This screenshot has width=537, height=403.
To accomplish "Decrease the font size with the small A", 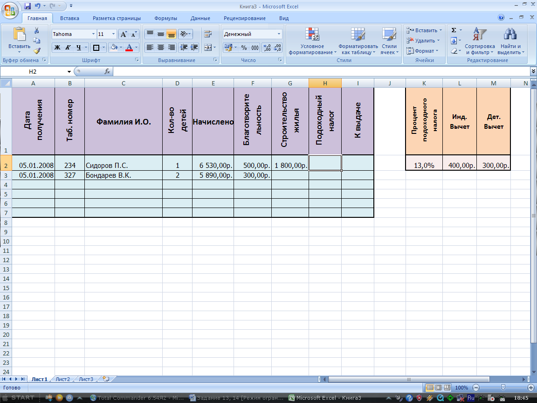I will [134, 34].
